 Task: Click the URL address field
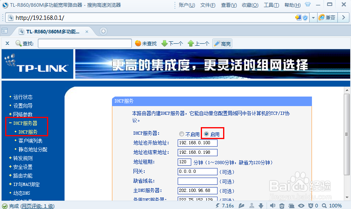pyautogui.click(x=155, y=17)
